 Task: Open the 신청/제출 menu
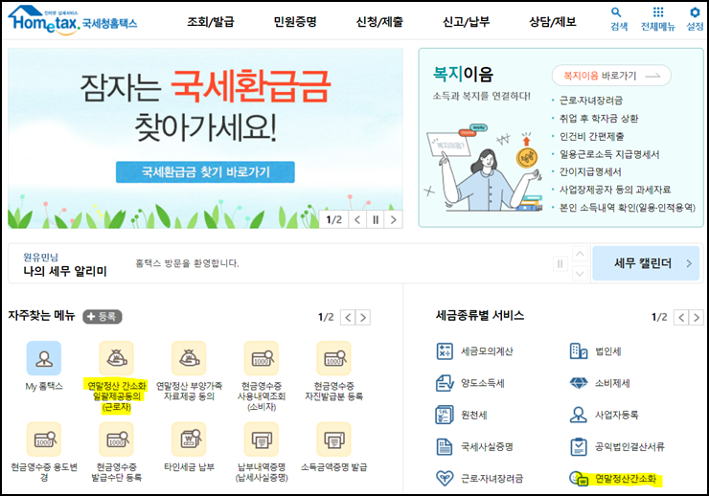379,21
